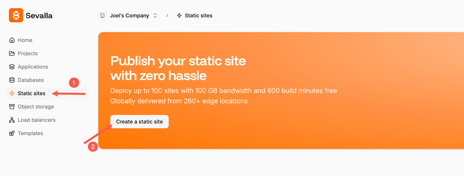Navigate to Home in the left menu

[25, 40]
